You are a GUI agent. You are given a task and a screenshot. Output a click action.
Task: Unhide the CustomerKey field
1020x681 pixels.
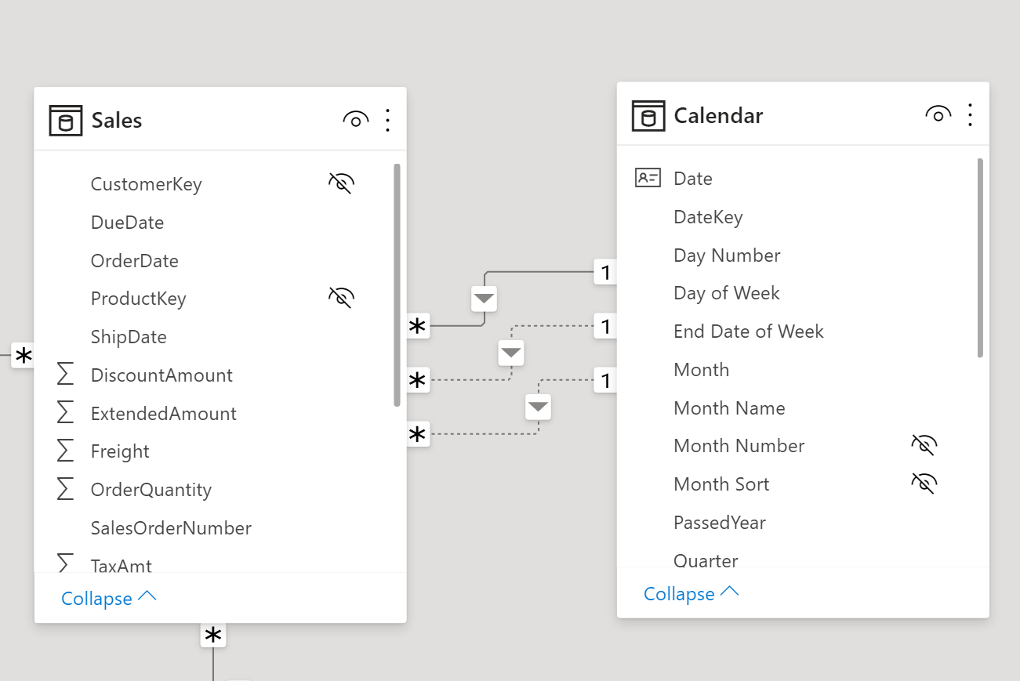coord(341,184)
